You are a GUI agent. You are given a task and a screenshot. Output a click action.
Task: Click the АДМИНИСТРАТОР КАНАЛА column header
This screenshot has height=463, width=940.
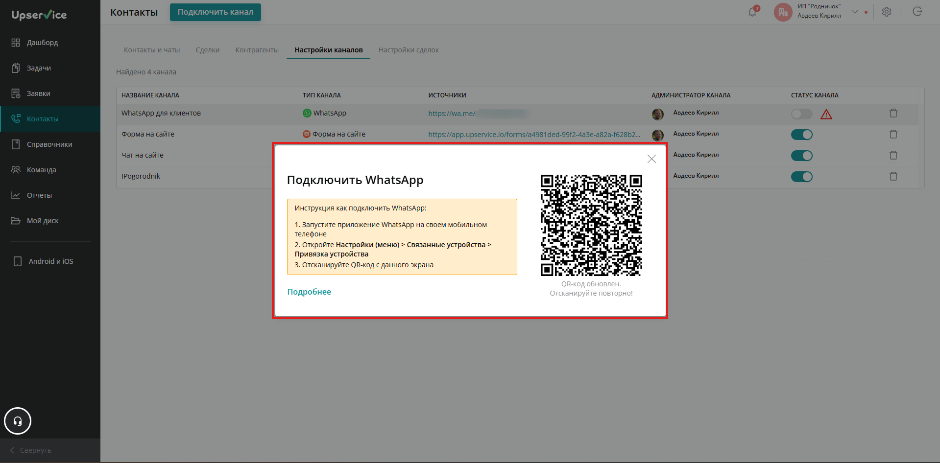coord(691,95)
